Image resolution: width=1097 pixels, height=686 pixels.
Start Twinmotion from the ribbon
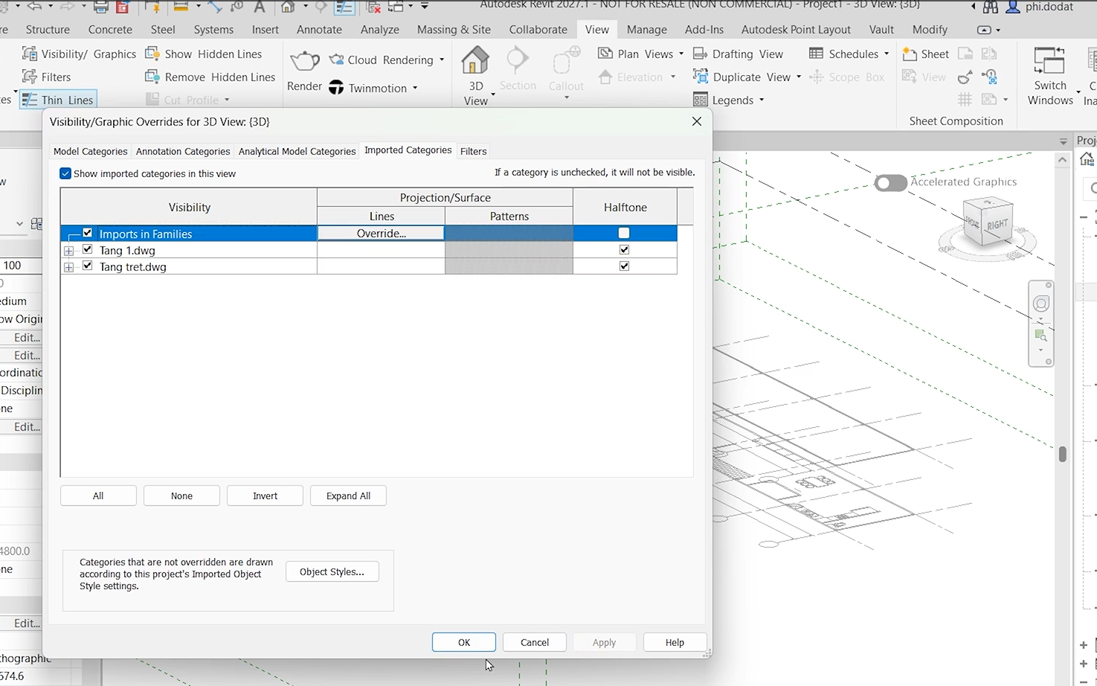[x=373, y=88]
